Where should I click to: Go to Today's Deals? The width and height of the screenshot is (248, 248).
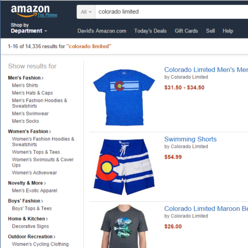pyautogui.click(x=150, y=31)
